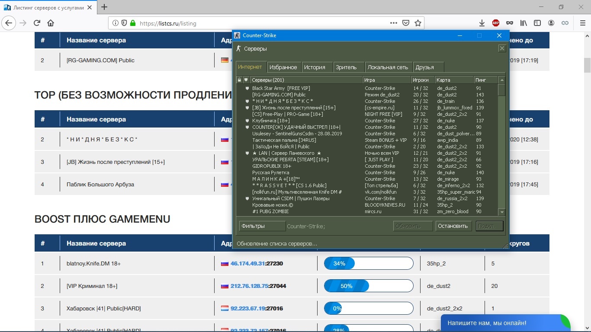Sort server list by Серверы (201) column

click(x=306, y=80)
